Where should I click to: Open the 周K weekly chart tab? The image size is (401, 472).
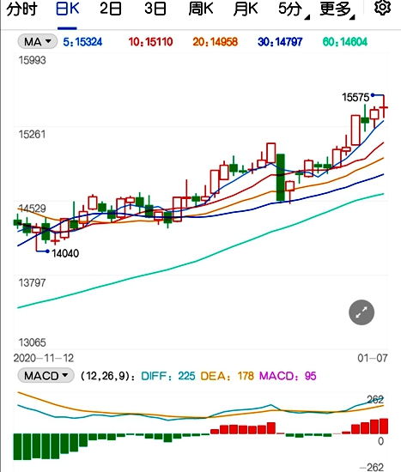pos(201,9)
